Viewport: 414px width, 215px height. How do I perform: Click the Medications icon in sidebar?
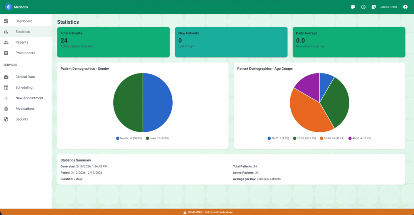tap(6, 109)
